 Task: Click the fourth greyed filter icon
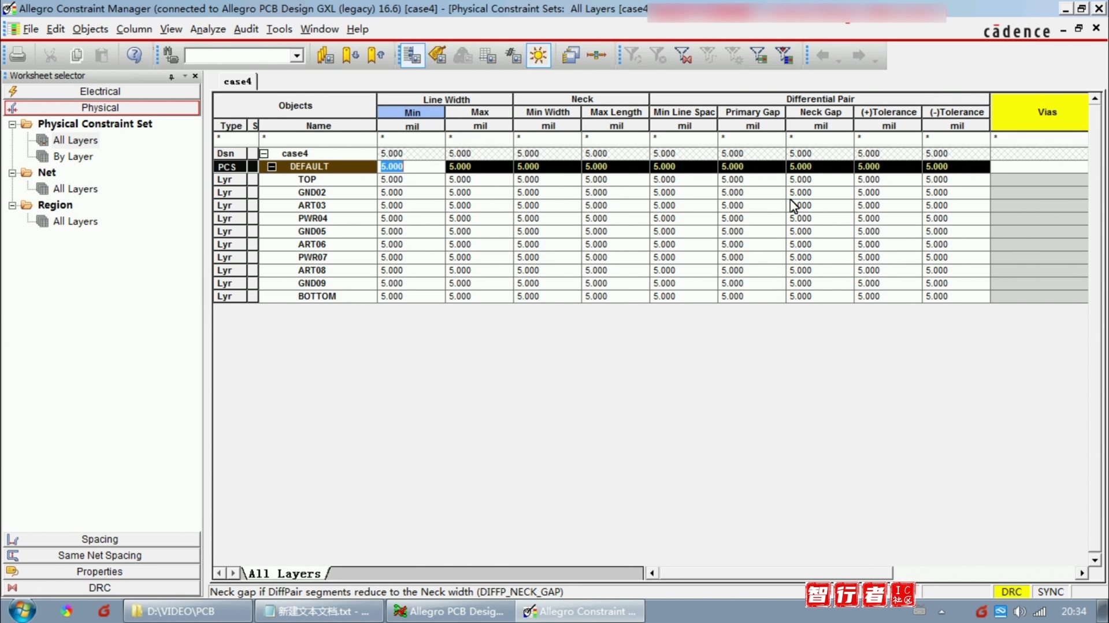tap(709, 55)
